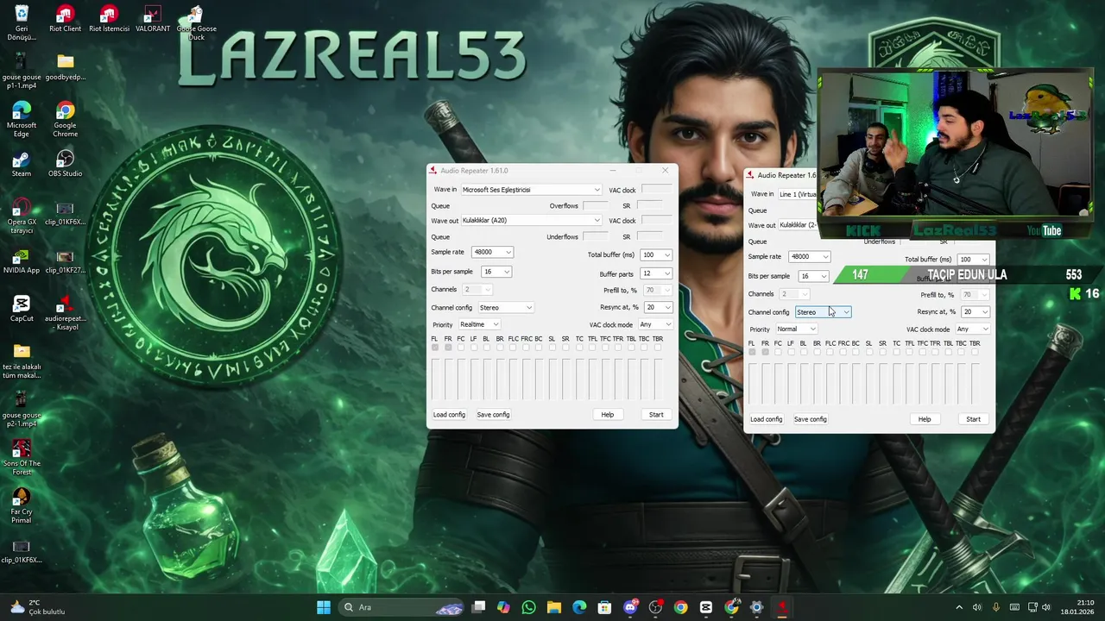Select the Far Cry Primal desktop icon

point(22,505)
